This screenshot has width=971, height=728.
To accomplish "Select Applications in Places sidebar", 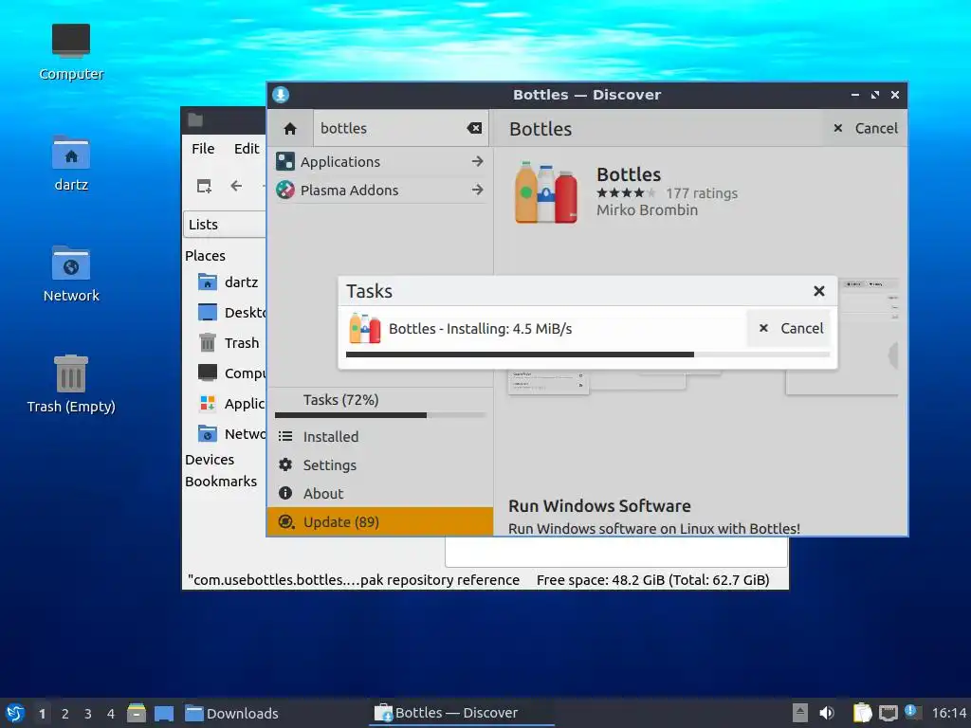I will [231, 404].
